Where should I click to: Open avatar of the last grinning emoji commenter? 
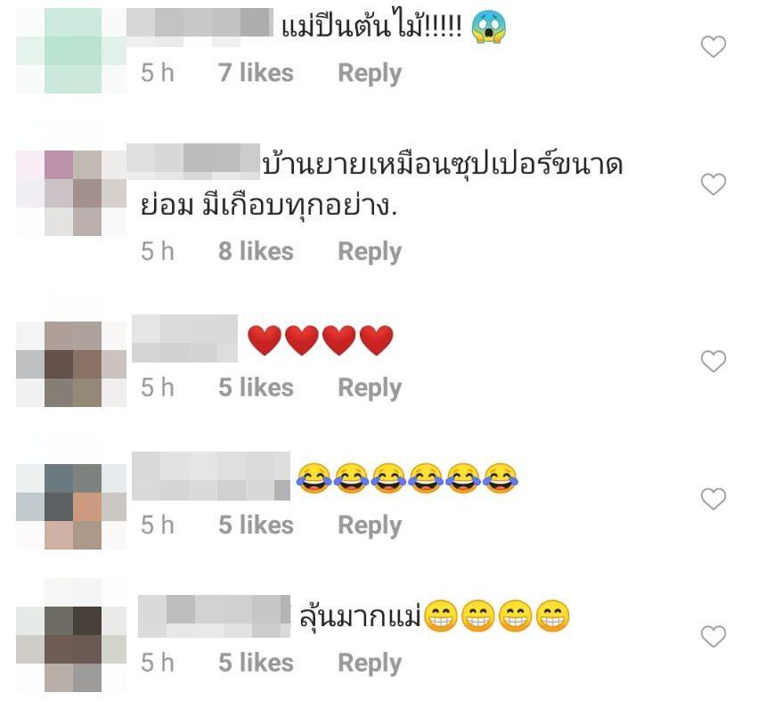click(x=72, y=648)
